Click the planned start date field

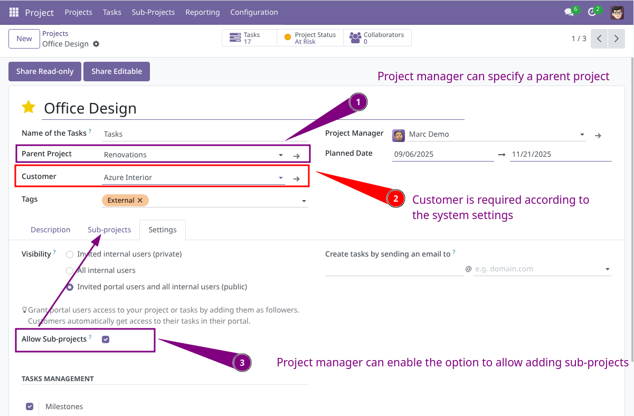[x=442, y=155]
